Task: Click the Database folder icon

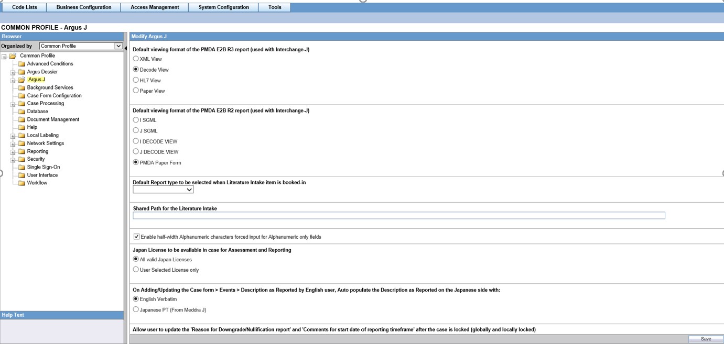Action: coord(21,112)
